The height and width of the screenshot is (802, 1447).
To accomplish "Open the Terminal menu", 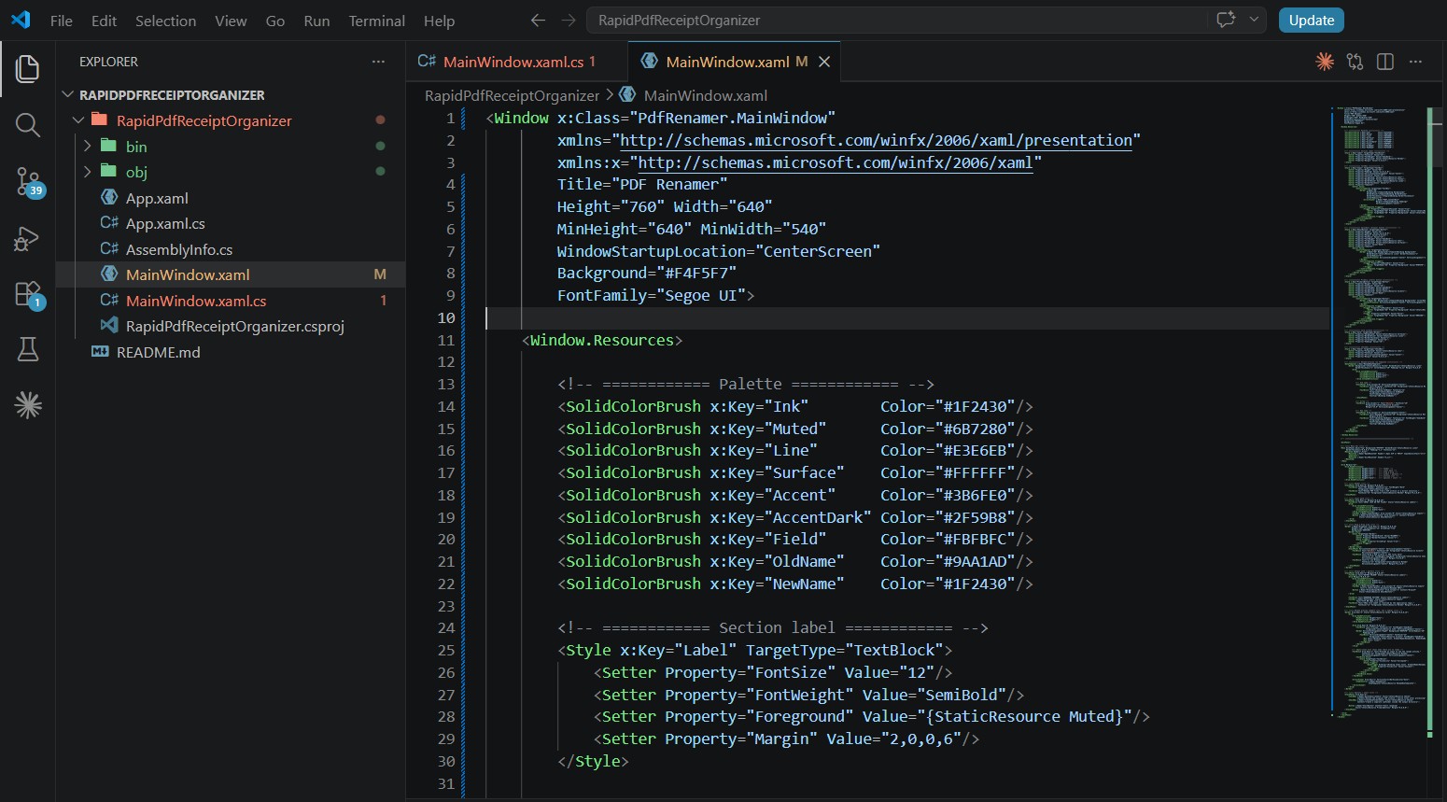I will pos(377,21).
